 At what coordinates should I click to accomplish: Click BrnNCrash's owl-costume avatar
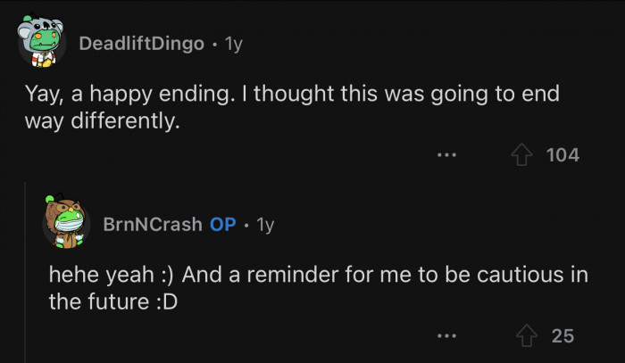tap(66, 222)
